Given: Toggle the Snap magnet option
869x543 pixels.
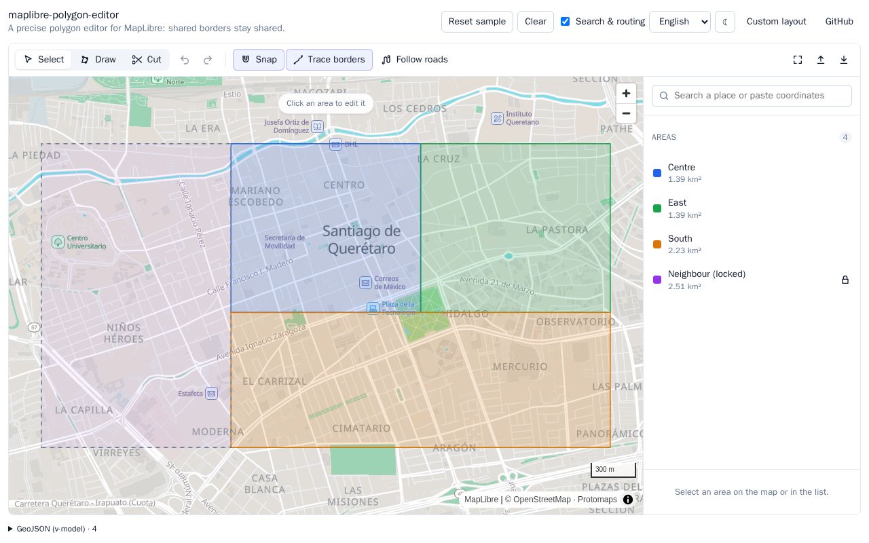Looking at the screenshot, I should (259, 60).
